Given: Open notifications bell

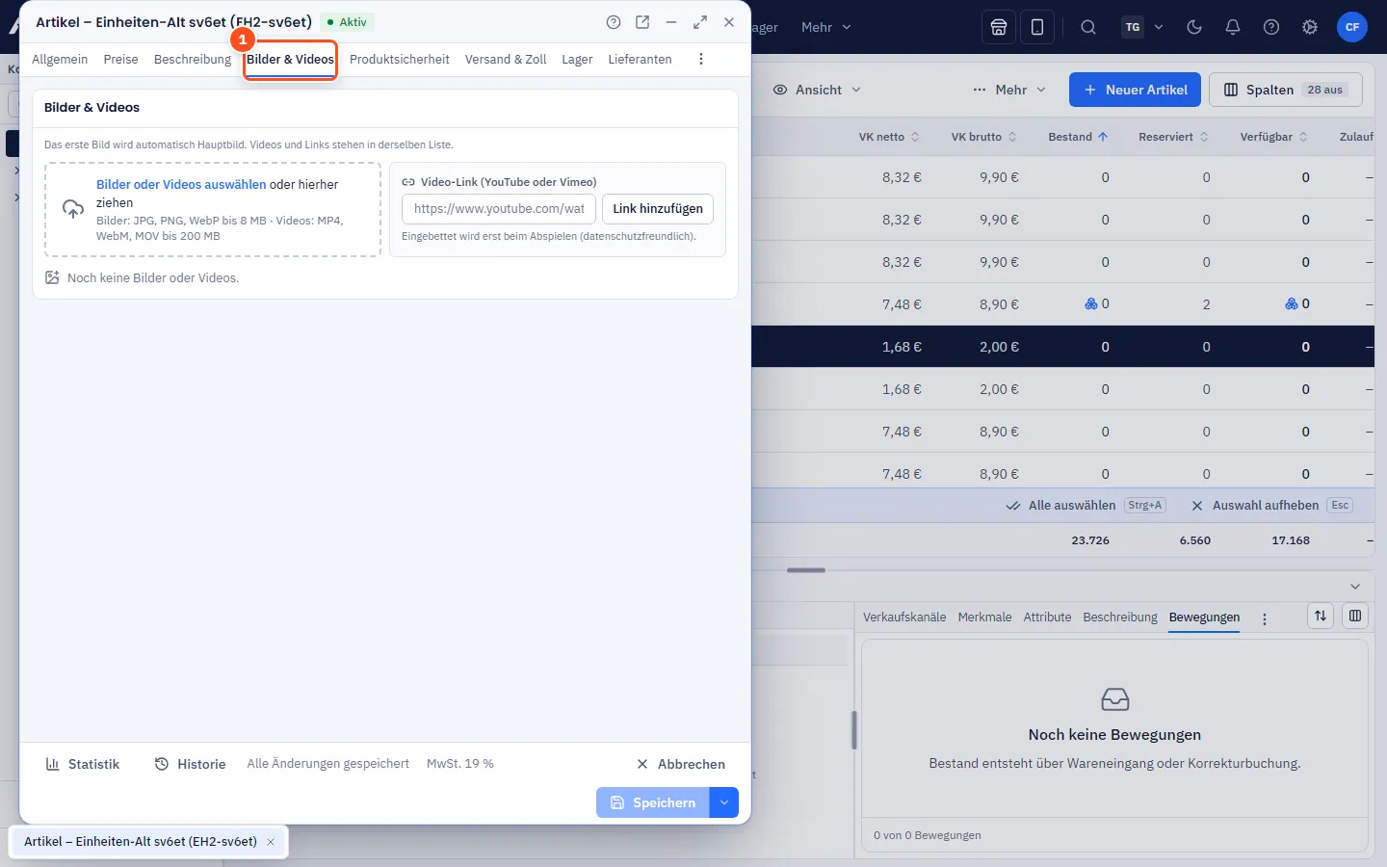Looking at the screenshot, I should point(1233,27).
